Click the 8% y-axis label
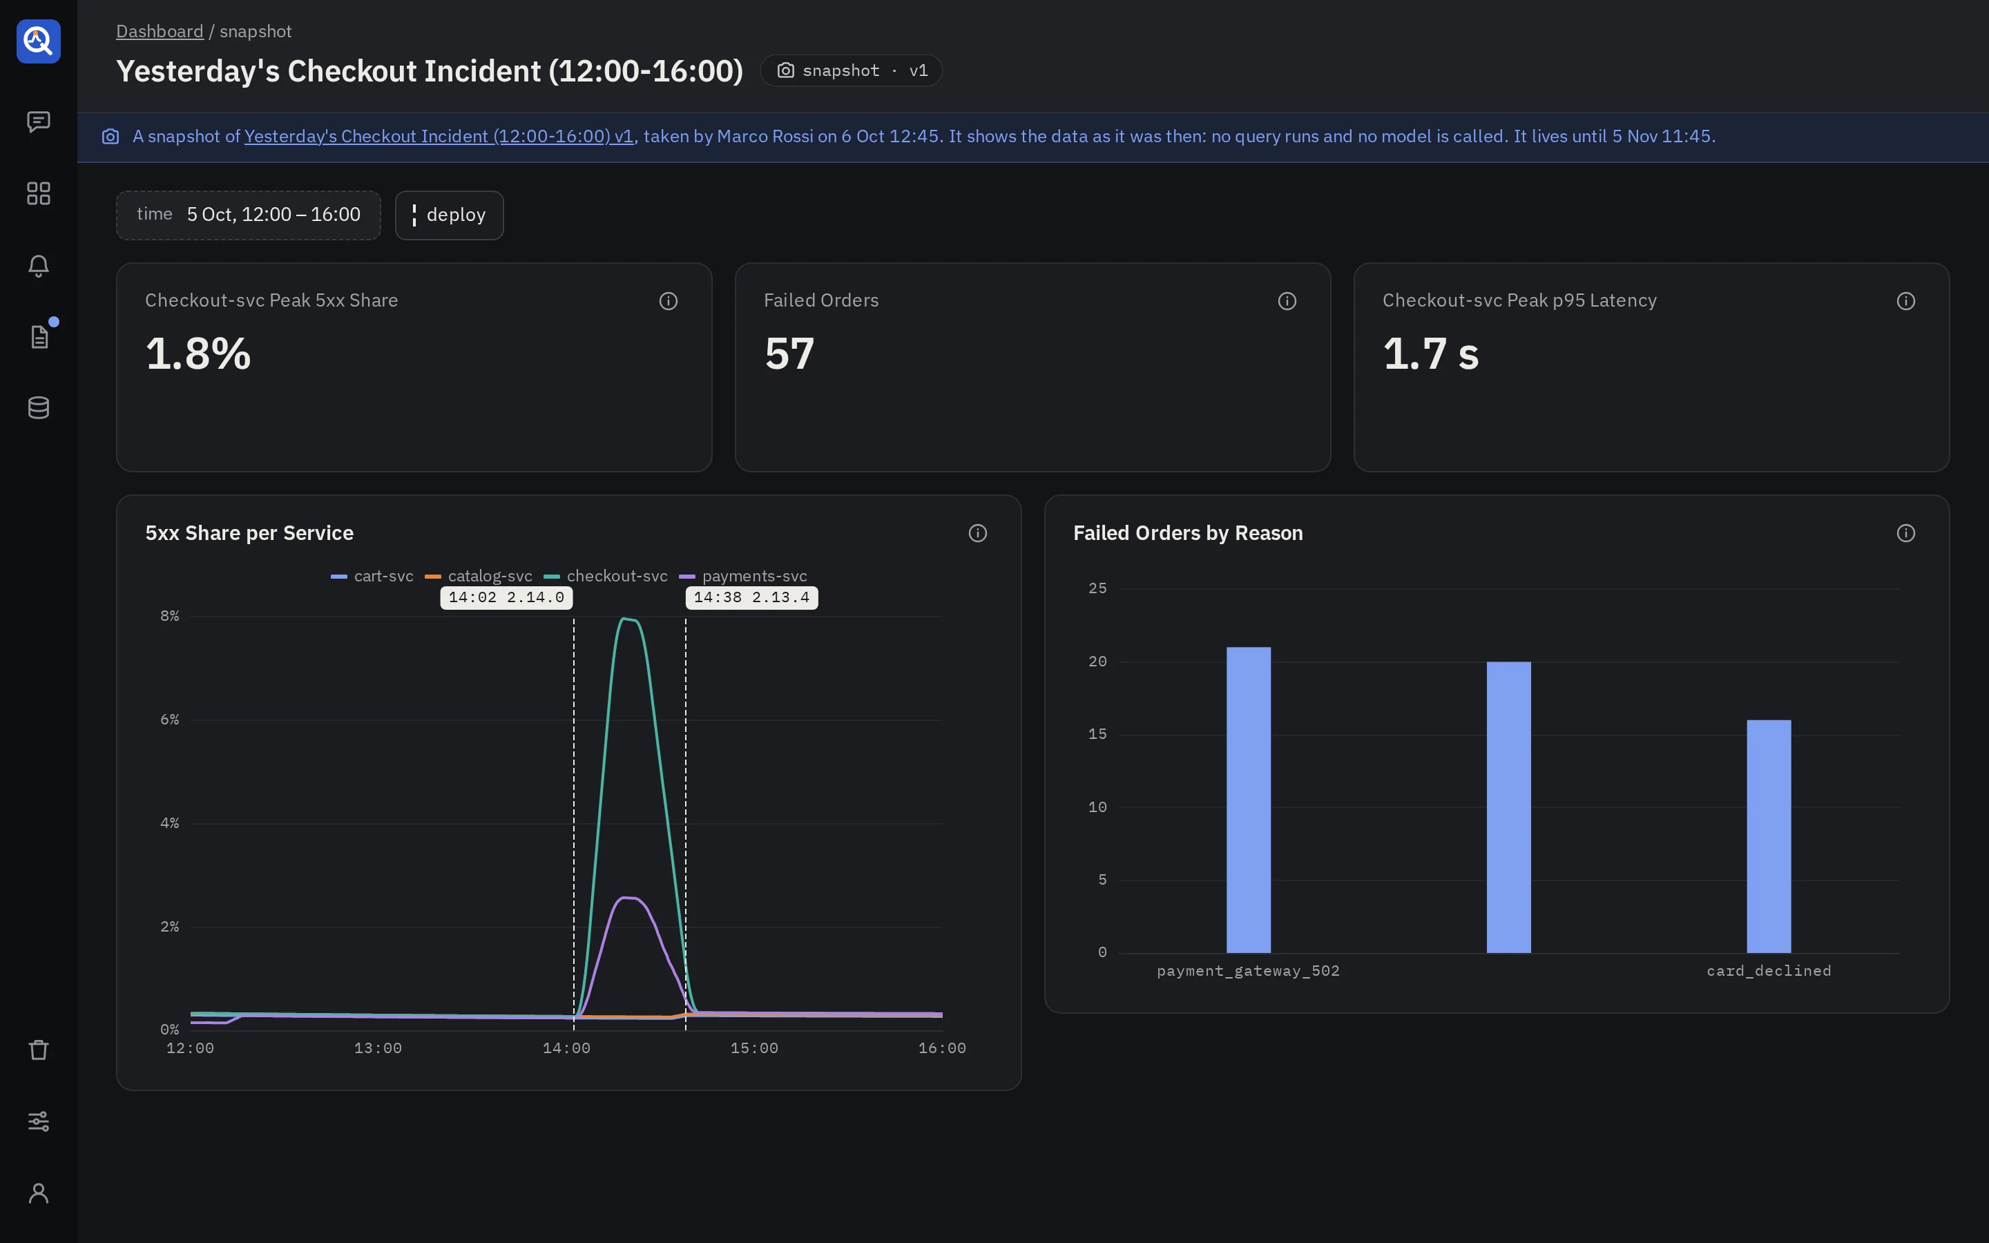The height and width of the screenshot is (1243, 1989). click(x=169, y=616)
